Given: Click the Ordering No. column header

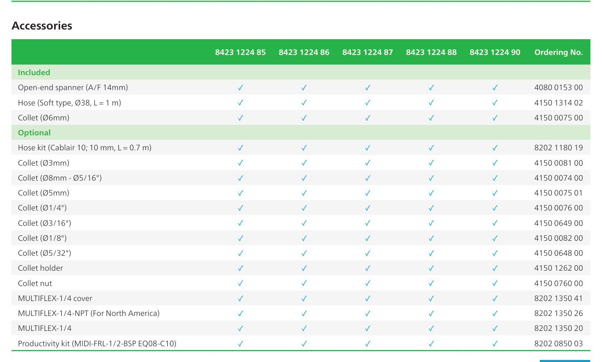Looking at the screenshot, I should [558, 52].
